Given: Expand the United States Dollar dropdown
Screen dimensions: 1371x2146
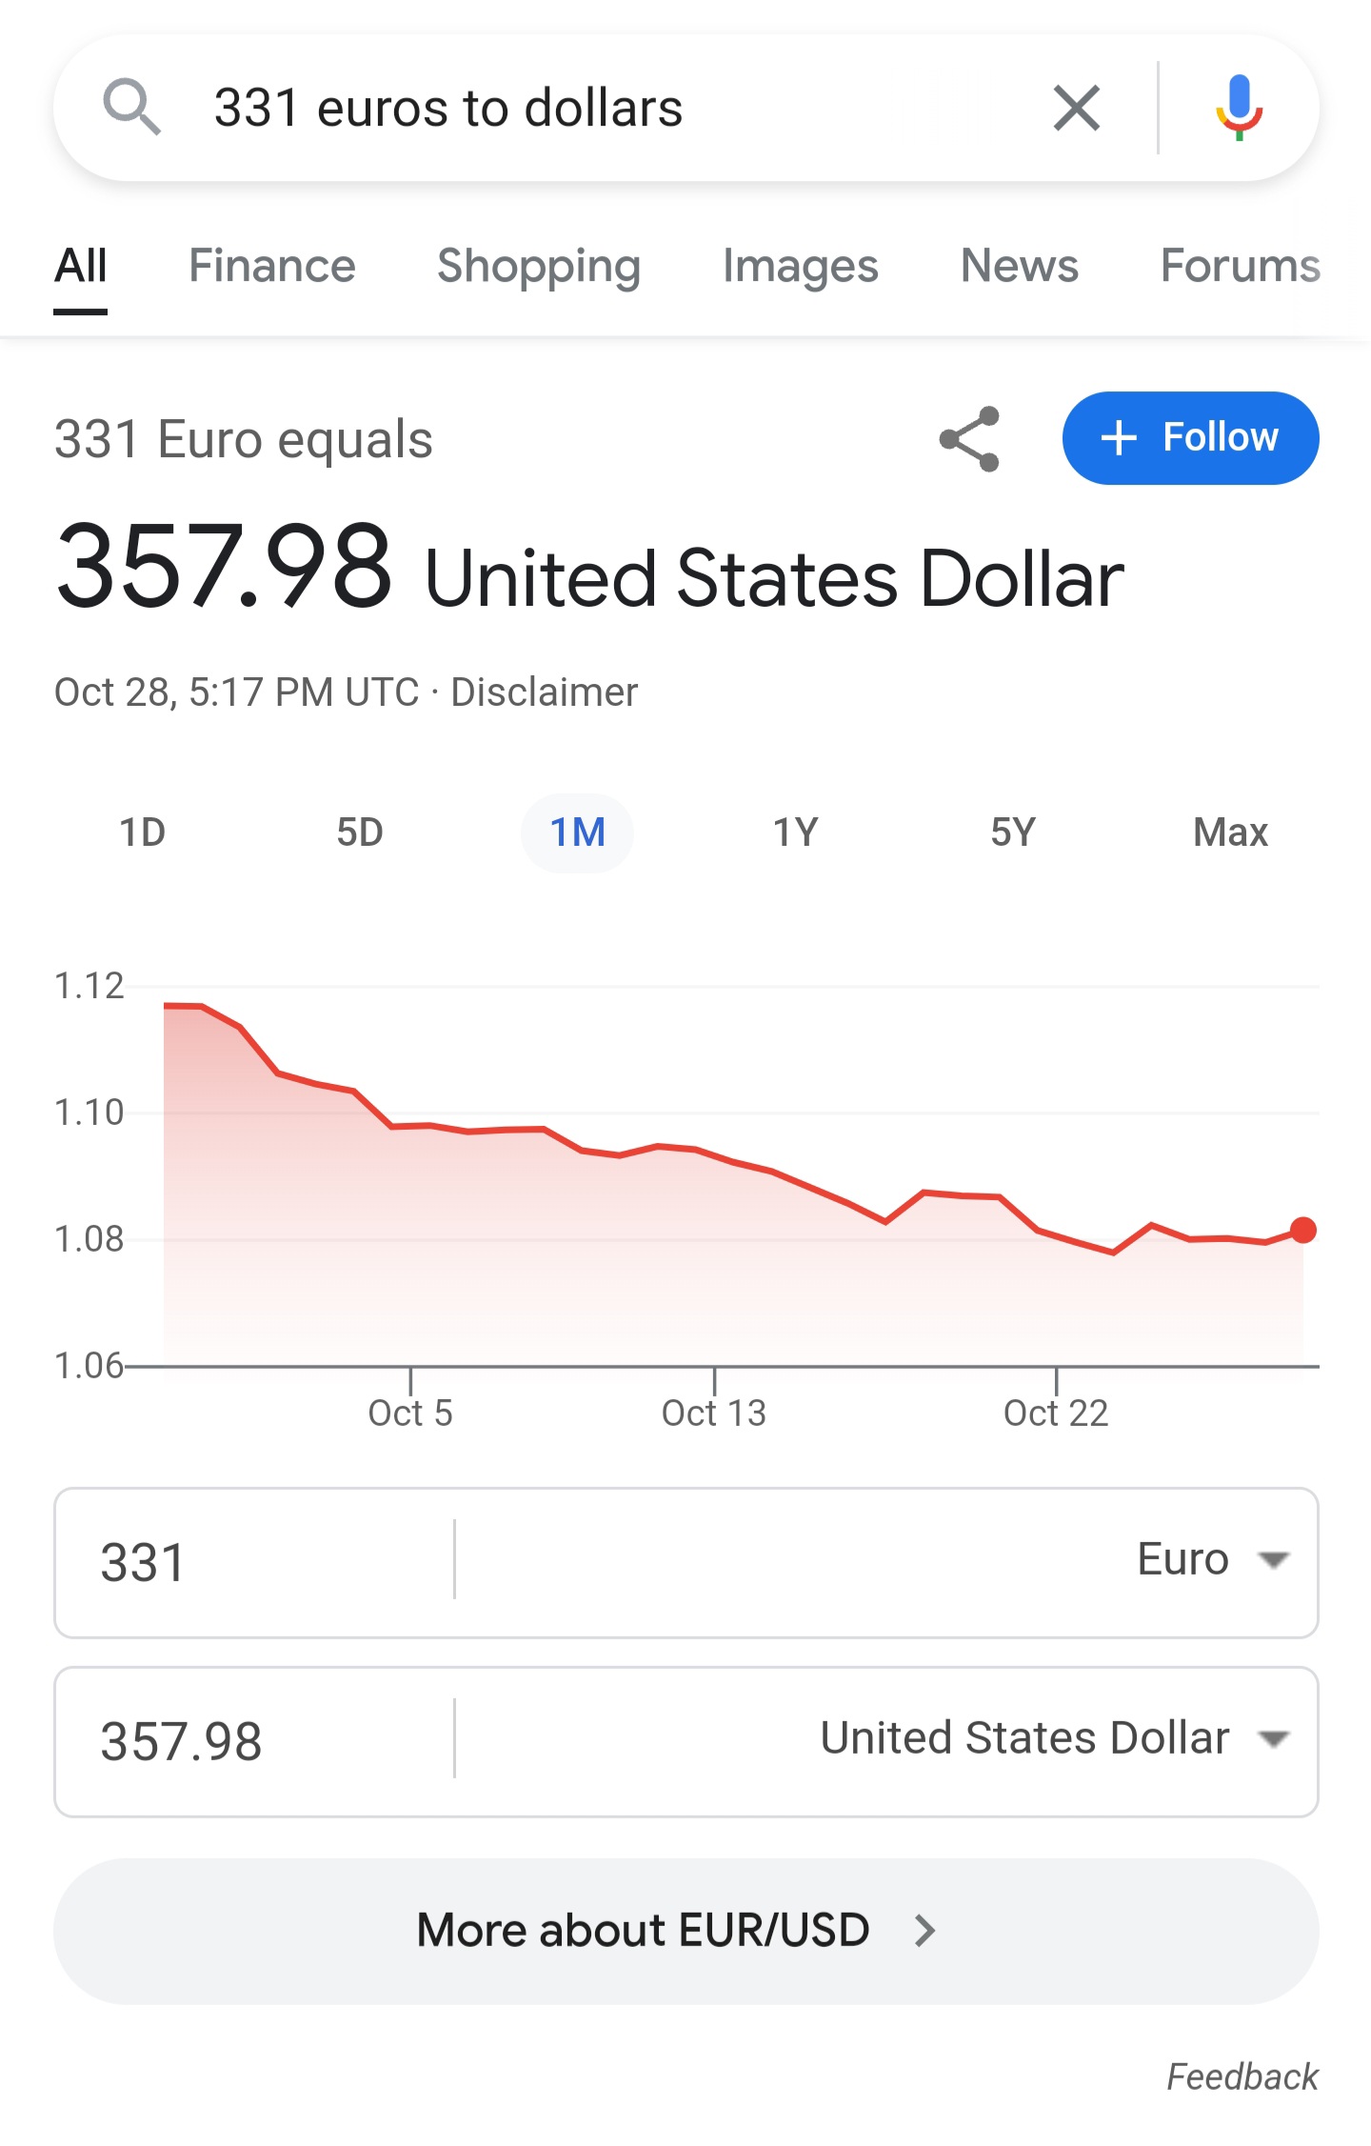Looking at the screenshot, I should (x=1055, y=1738).
